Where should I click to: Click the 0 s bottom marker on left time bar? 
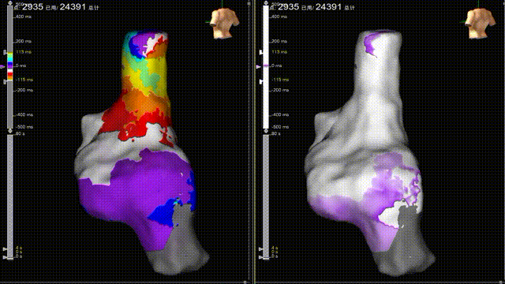point(5,257)
